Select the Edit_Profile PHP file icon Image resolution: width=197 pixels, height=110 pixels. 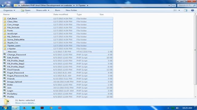tap(5, 58)
